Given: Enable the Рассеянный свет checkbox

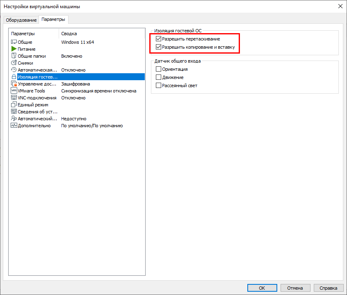Looking at the screenshot, I should (158, 85).
